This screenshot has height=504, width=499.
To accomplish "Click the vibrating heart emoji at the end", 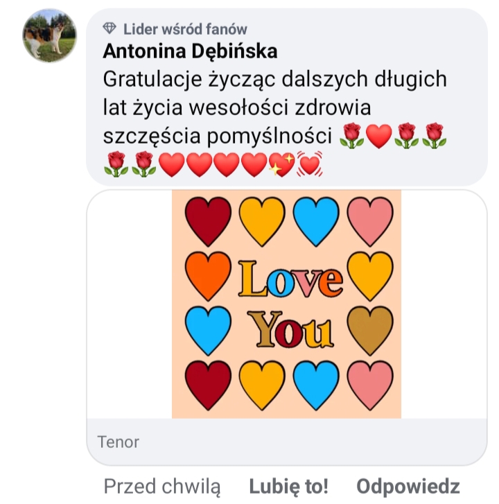I will point(309,164).
